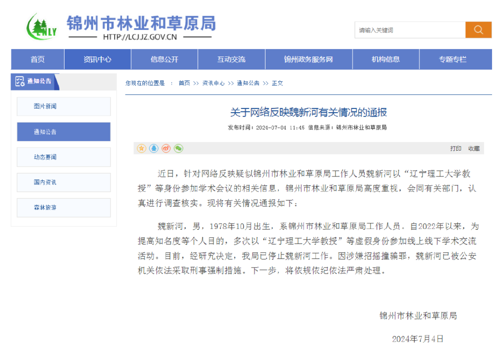Click the paragraph starting 魏新河，男，1978年10月出生

tap(308, 248)
